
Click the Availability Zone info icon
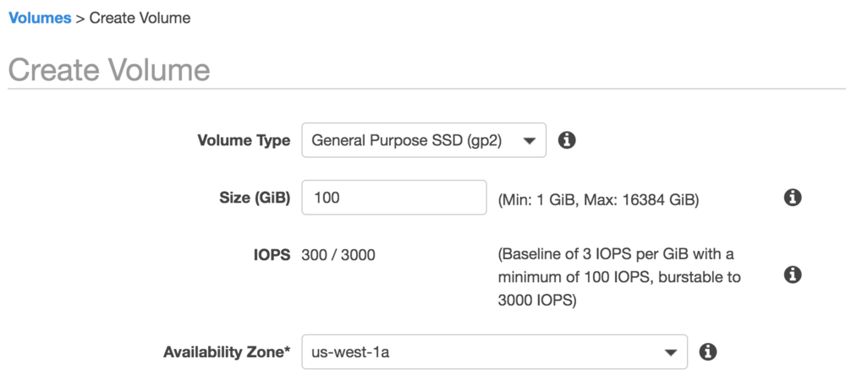(708, 352)
